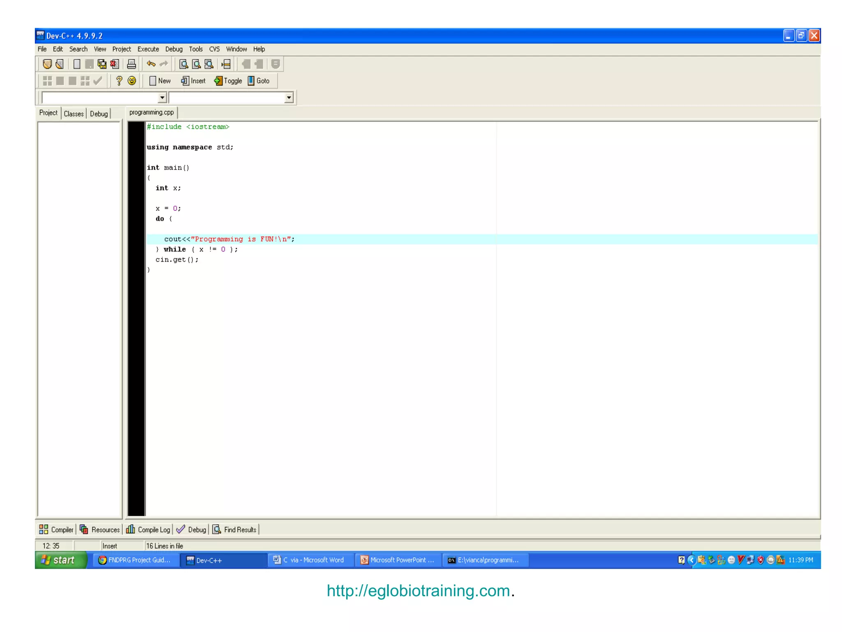
Task: Open the Compile Log bottom tab
Action: click(148, 530)
